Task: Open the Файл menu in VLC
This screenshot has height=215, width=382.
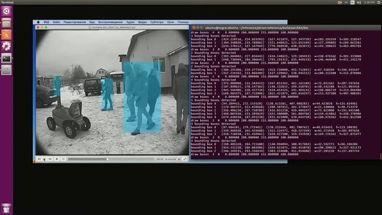Action: pos(56,22)
